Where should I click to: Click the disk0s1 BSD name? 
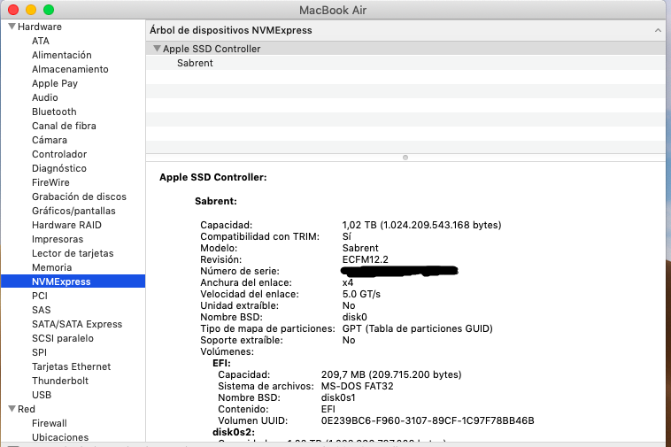click(338, 397)
